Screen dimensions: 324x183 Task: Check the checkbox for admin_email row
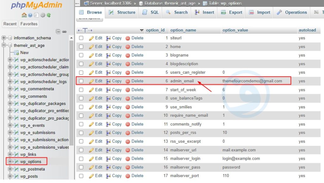click(81, 81)
